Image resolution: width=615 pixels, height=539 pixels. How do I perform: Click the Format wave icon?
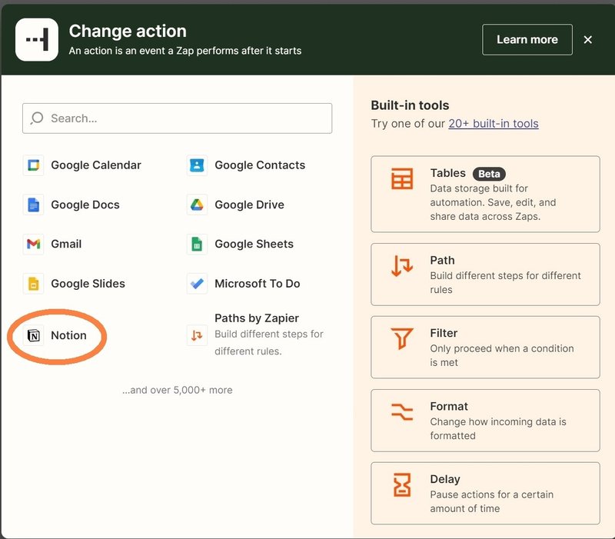coord(402,412)
